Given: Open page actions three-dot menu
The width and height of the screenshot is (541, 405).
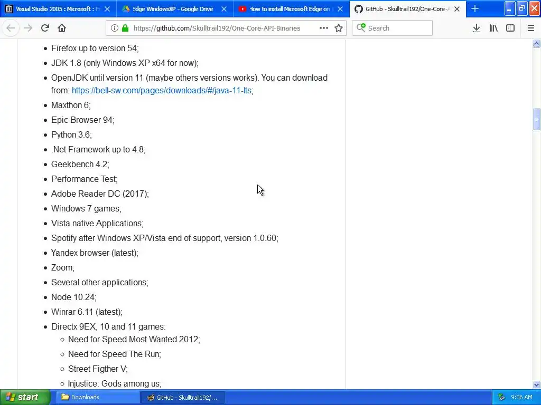Looking at the screenshot, I should click(324, 28).
